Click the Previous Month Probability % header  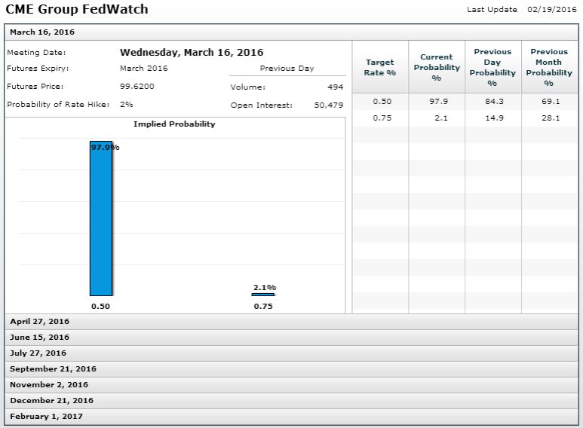coord(549,67)
